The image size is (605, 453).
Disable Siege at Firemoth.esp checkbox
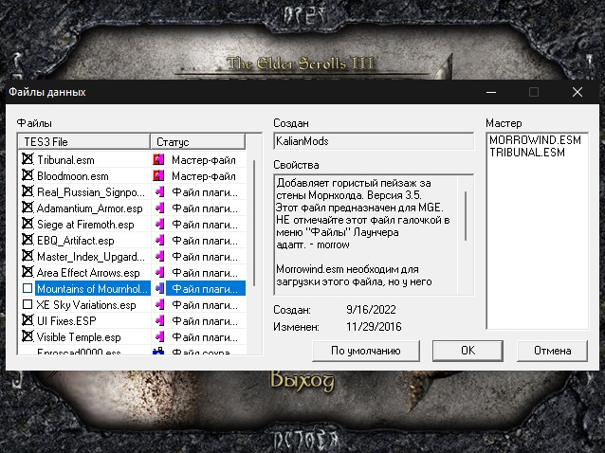pos(27,224)
